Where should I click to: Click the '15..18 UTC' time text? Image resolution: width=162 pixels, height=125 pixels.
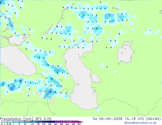[134, 119]
